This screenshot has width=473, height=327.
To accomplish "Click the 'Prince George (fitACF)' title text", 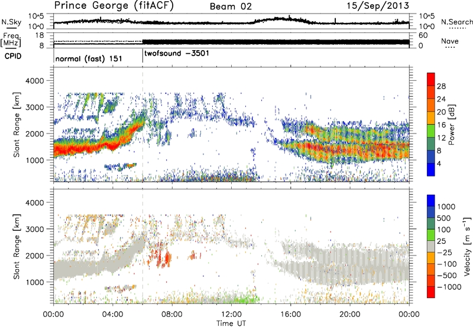I will click(114, 5).
